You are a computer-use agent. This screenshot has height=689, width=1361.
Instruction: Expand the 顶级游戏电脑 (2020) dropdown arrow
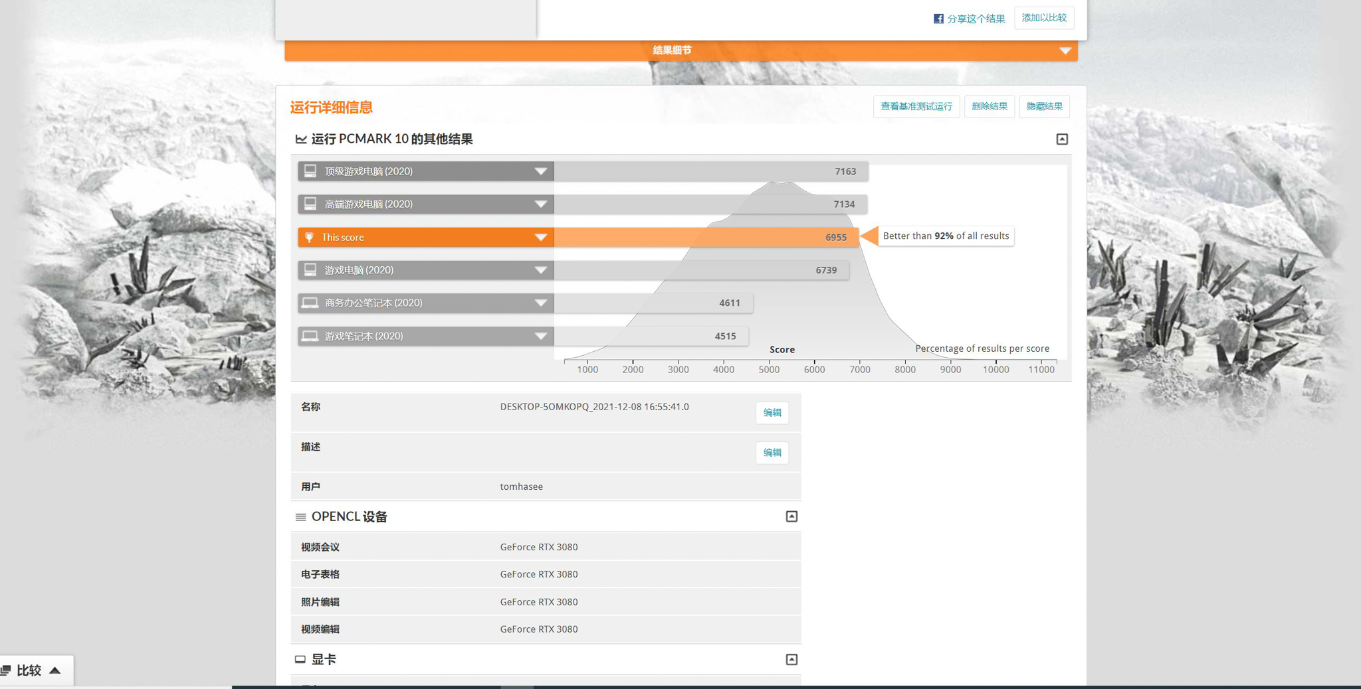pyautogui.click(x=541, y=171)
